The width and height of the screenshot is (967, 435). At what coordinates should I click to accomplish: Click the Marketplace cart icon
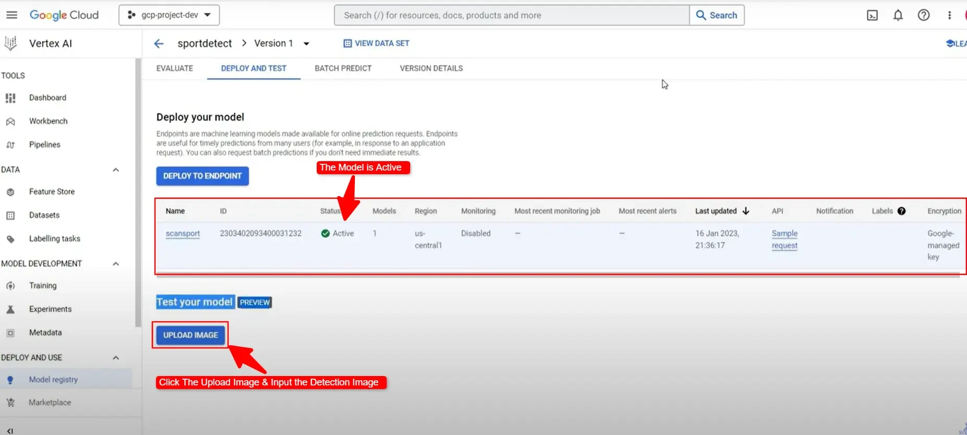(x=10, y=403)
